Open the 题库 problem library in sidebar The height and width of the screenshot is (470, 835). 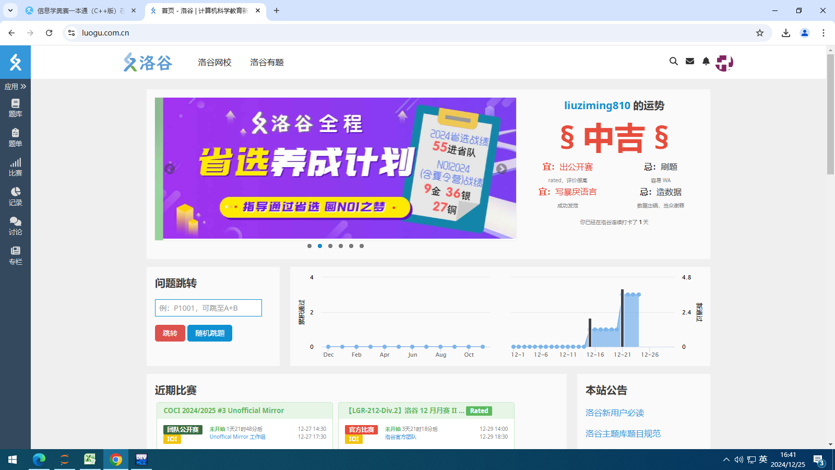(15, 108)
